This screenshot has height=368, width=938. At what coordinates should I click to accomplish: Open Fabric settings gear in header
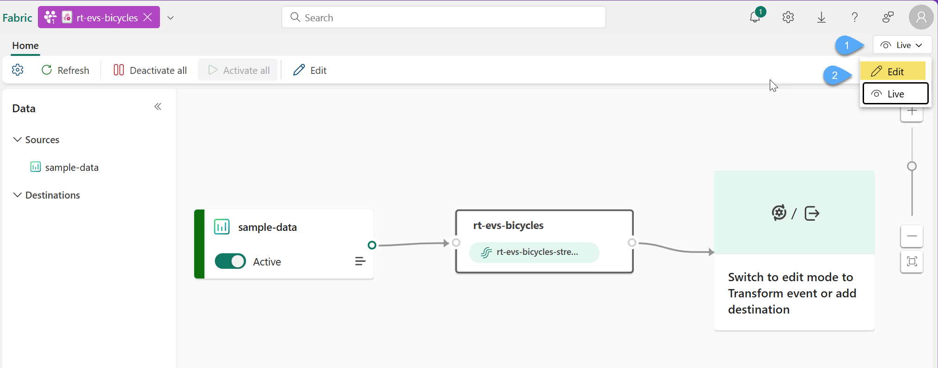coord(788,18)
